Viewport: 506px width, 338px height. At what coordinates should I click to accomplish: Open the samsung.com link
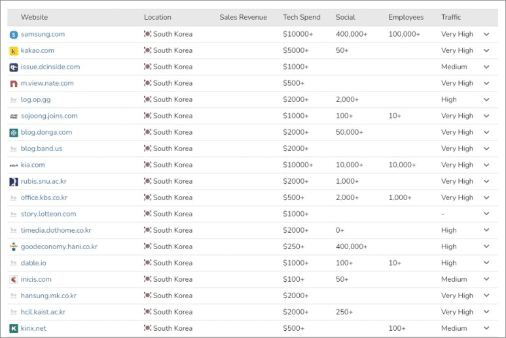point(43,34)
